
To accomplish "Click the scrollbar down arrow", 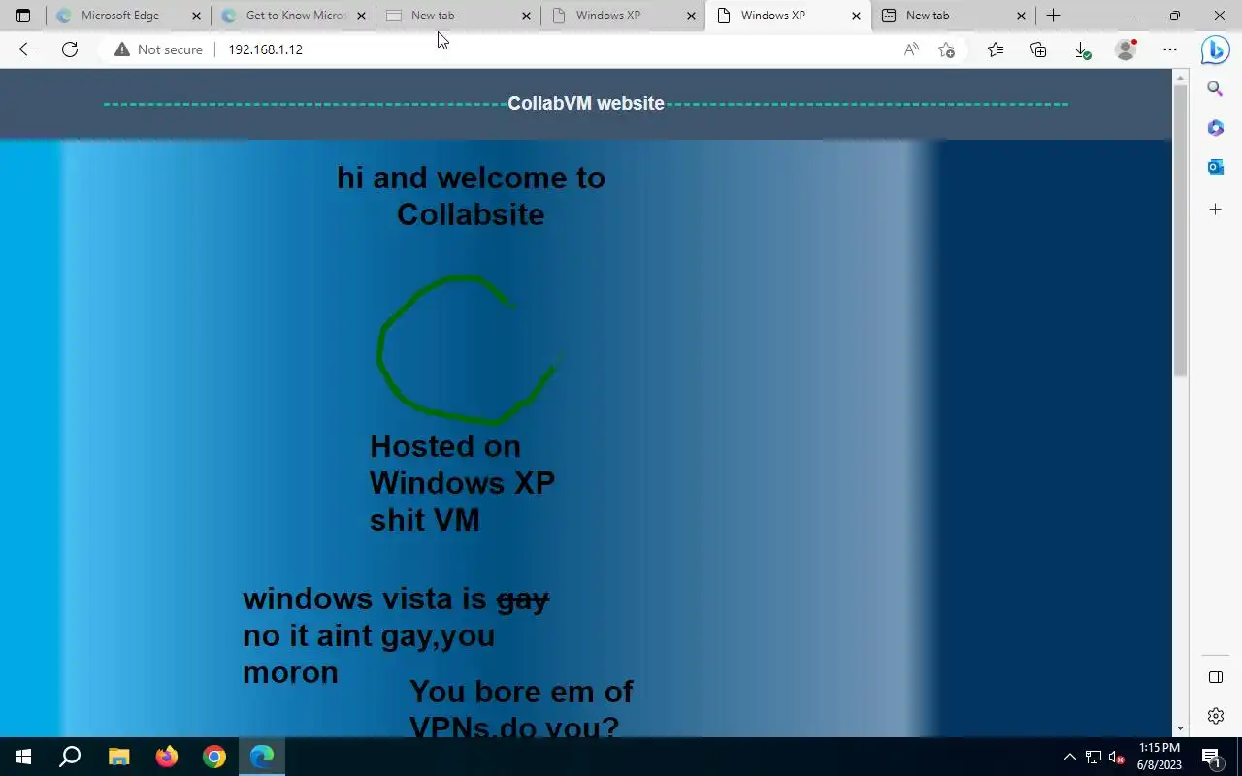I will tap(1180, 728).
